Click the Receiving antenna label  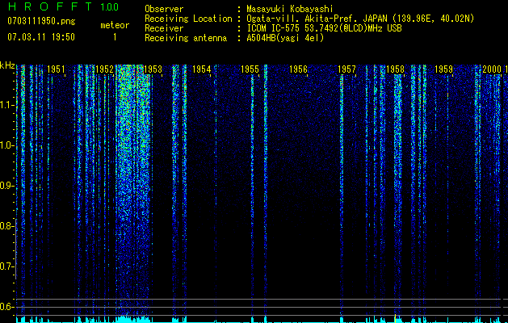(x=186, y=38)
